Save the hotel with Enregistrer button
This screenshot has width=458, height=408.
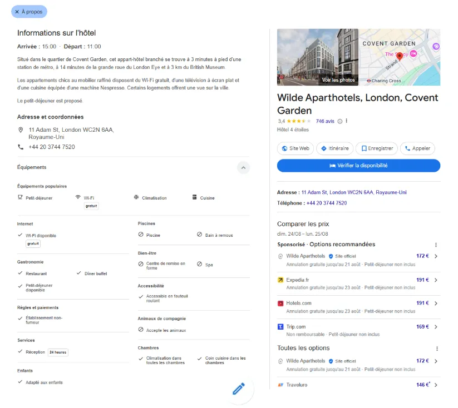(x=377, y=148)
